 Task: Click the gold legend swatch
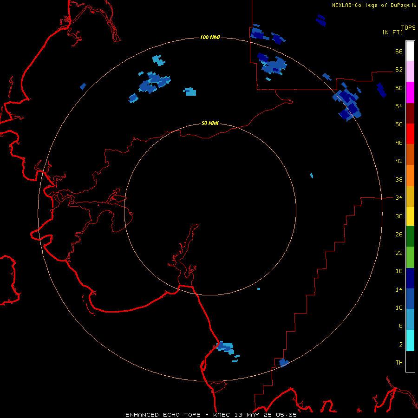(410, 196)
